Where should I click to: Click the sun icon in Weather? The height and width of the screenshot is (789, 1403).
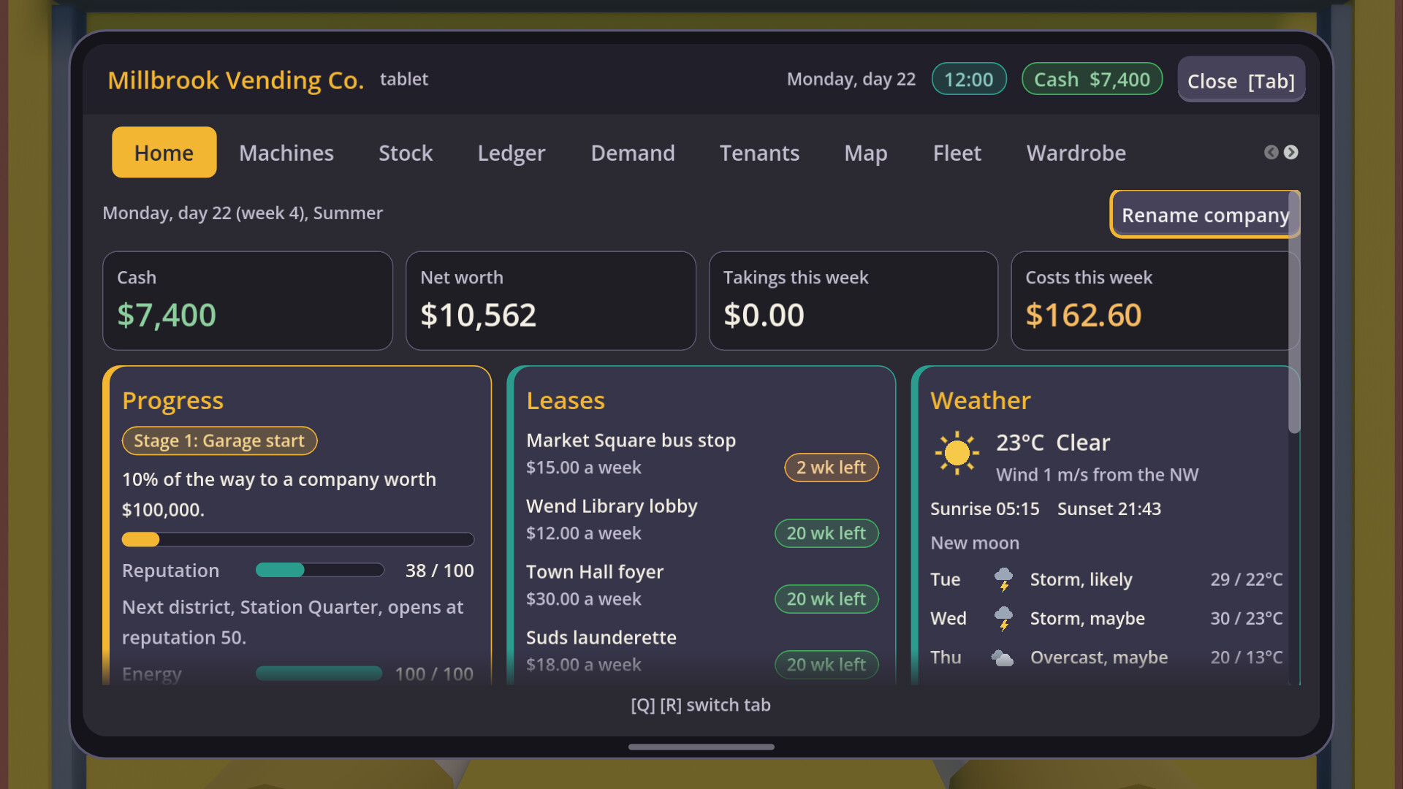coord(957,453)
